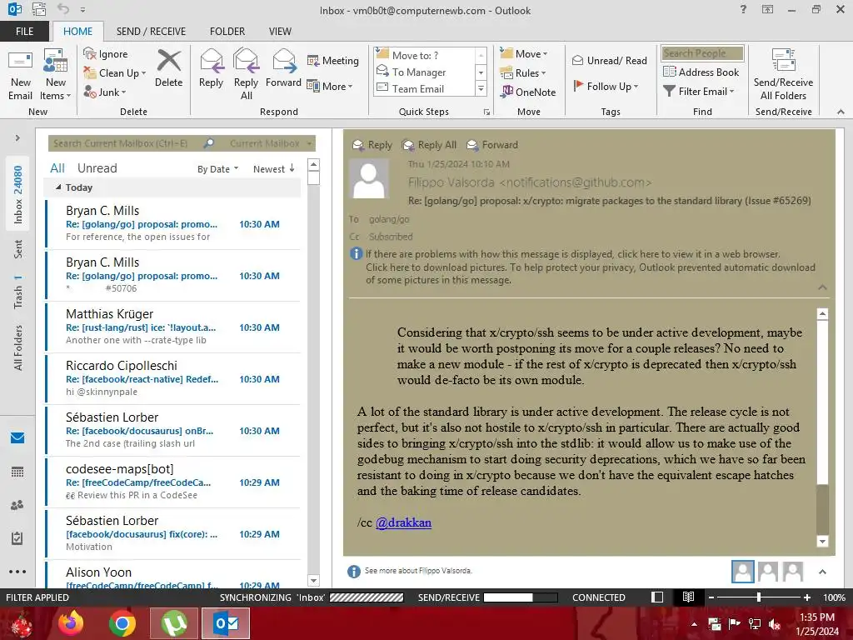
Task: Toggle the Newest sort order
Action: (273, 169)
